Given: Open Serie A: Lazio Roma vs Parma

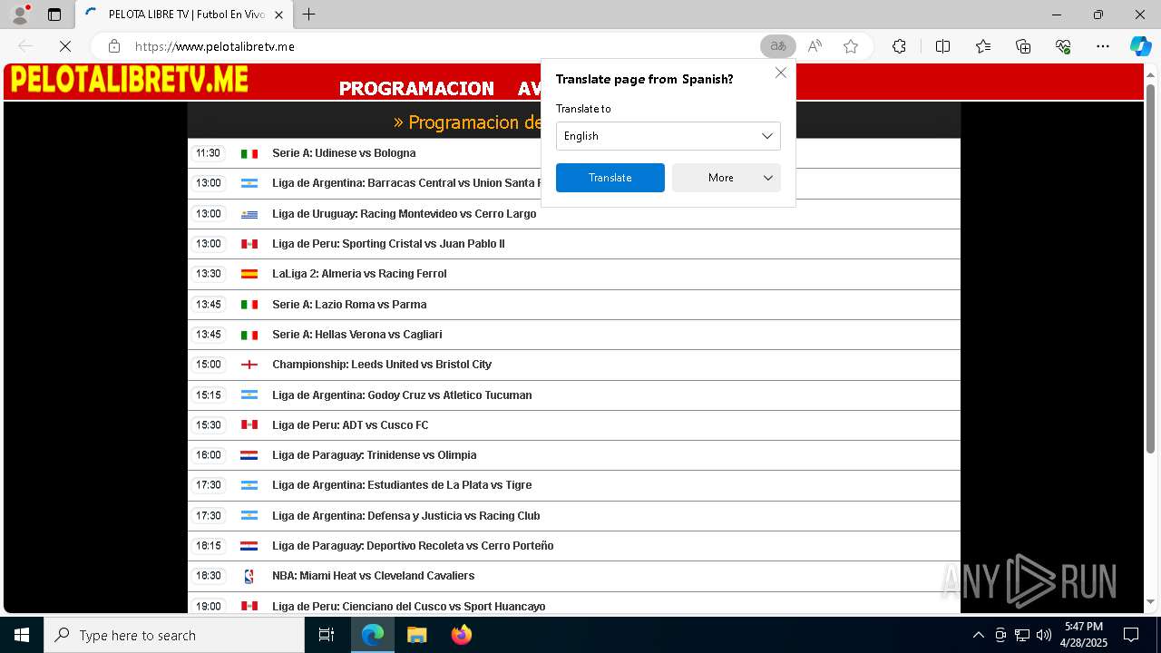Looking at the screenshot, I should click(349, 305).
